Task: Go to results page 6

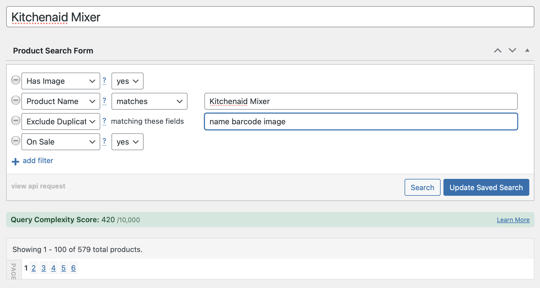Action: click(73, 268)
